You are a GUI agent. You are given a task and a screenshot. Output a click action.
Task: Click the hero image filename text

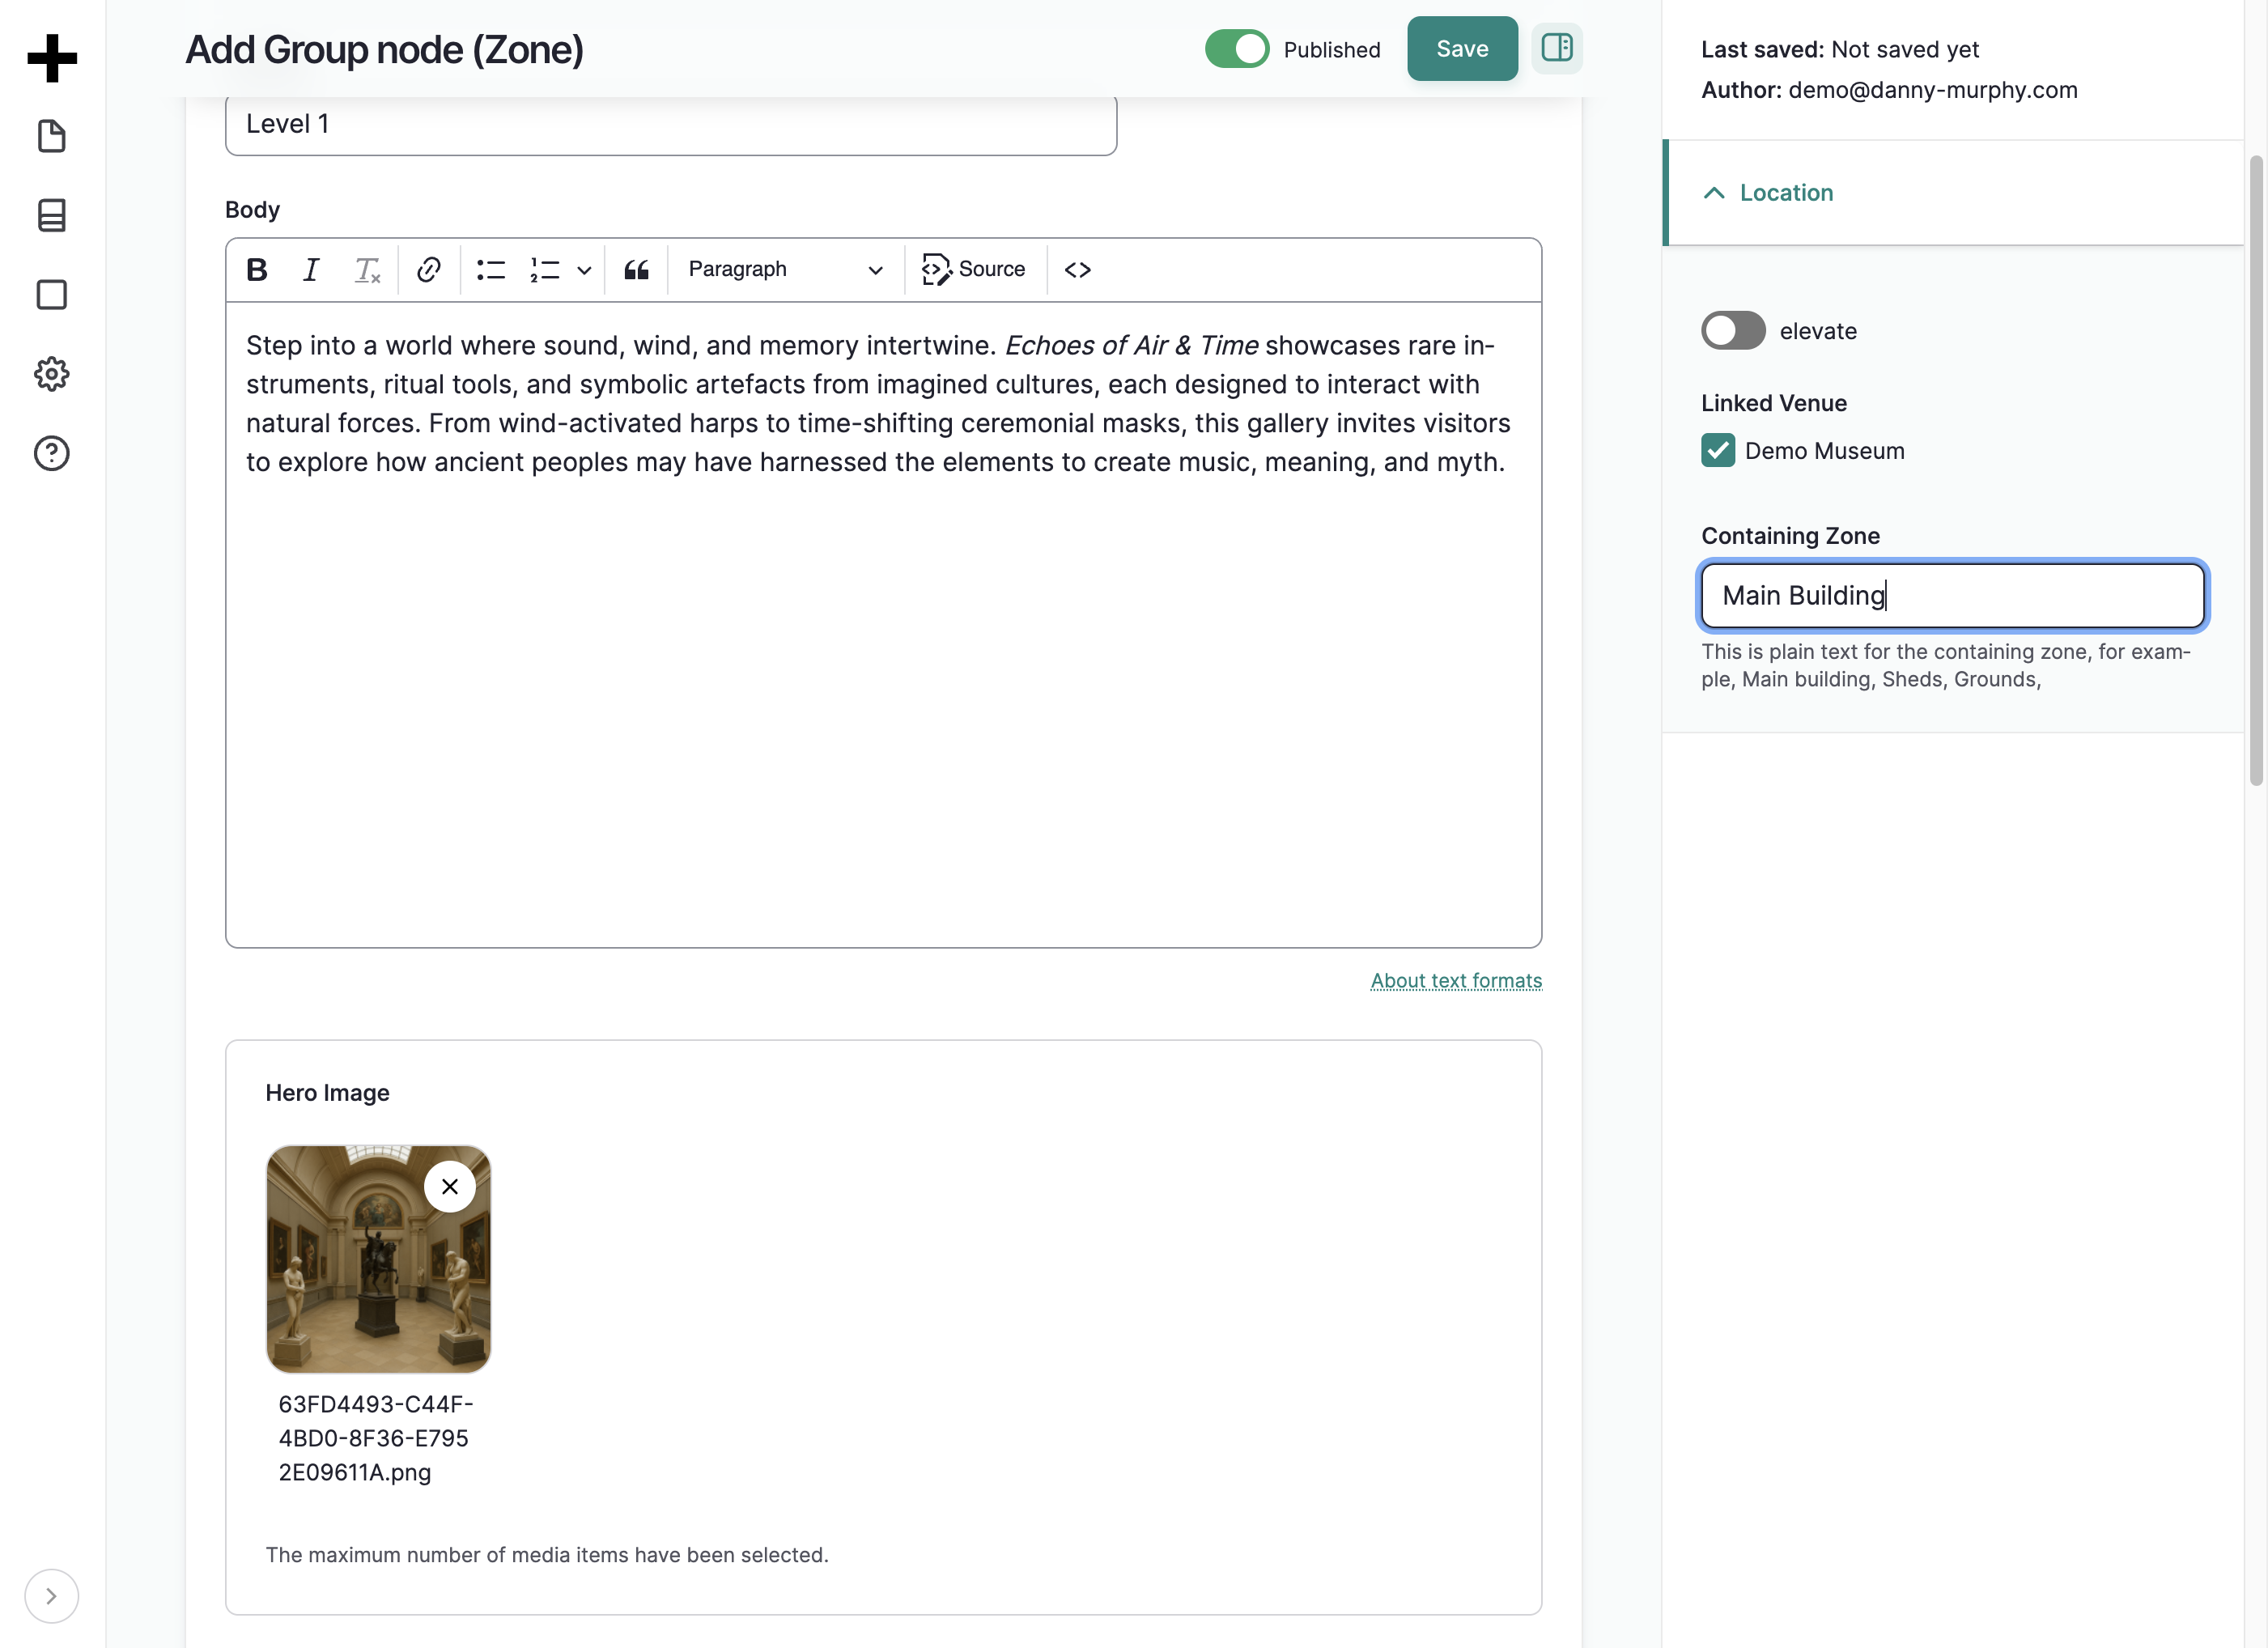pos(376,1438)
